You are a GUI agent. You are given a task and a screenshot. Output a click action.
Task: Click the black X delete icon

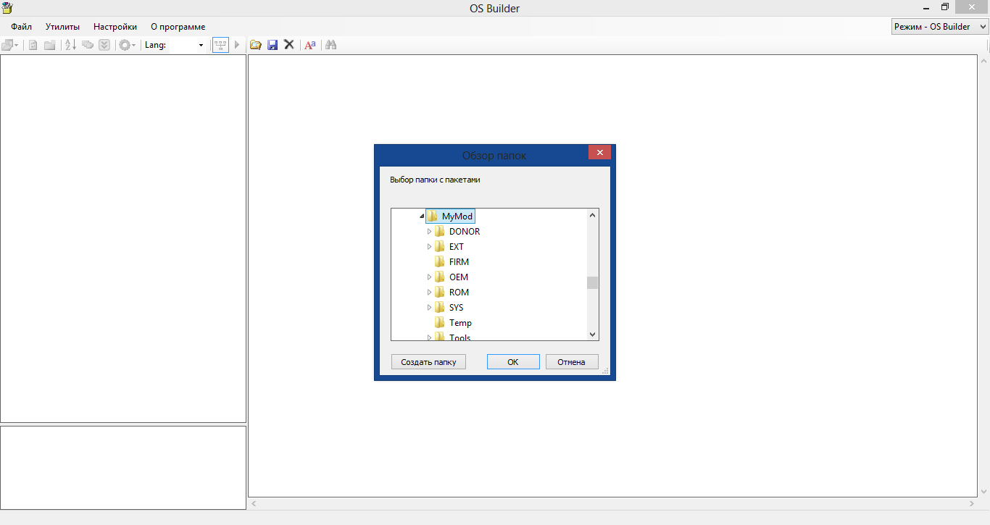(x=289, y=45)
